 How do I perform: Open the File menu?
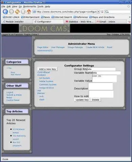[3, 7]
